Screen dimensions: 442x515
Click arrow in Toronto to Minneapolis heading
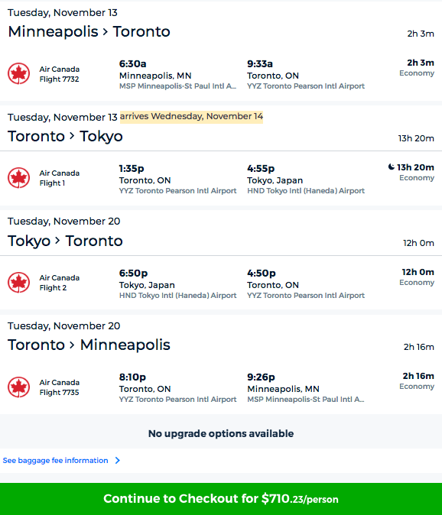tap(73, 345)
